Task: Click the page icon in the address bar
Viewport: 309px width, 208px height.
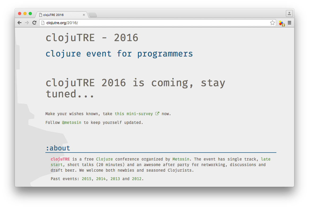Action: (43, 23)
